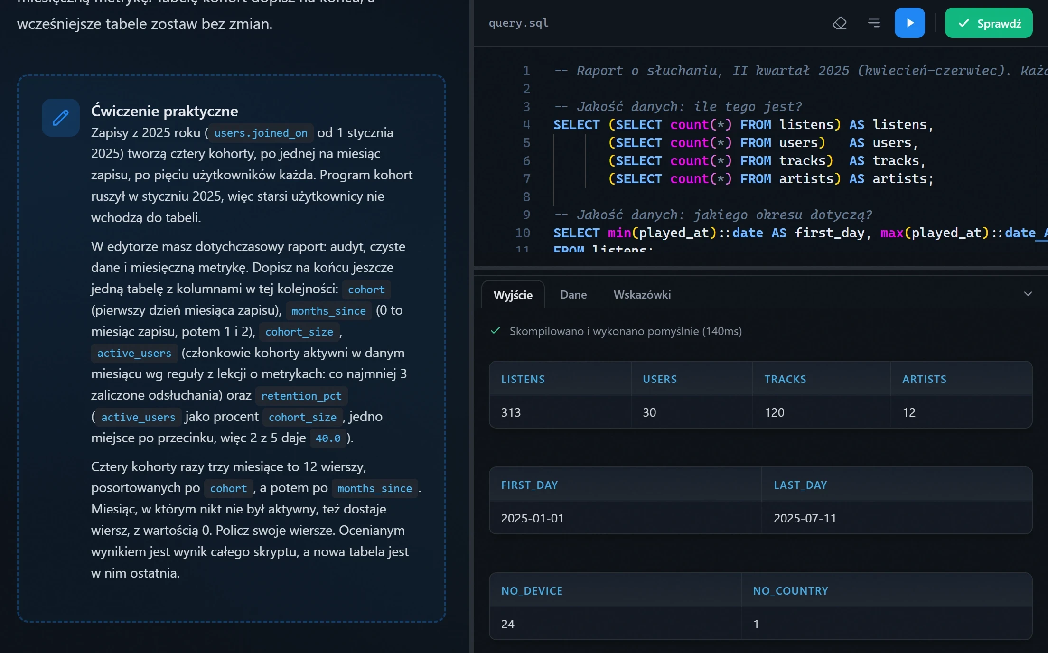The image size is (1048, 653).
Task: Select the cell with value 120
Action: (821, 412)
